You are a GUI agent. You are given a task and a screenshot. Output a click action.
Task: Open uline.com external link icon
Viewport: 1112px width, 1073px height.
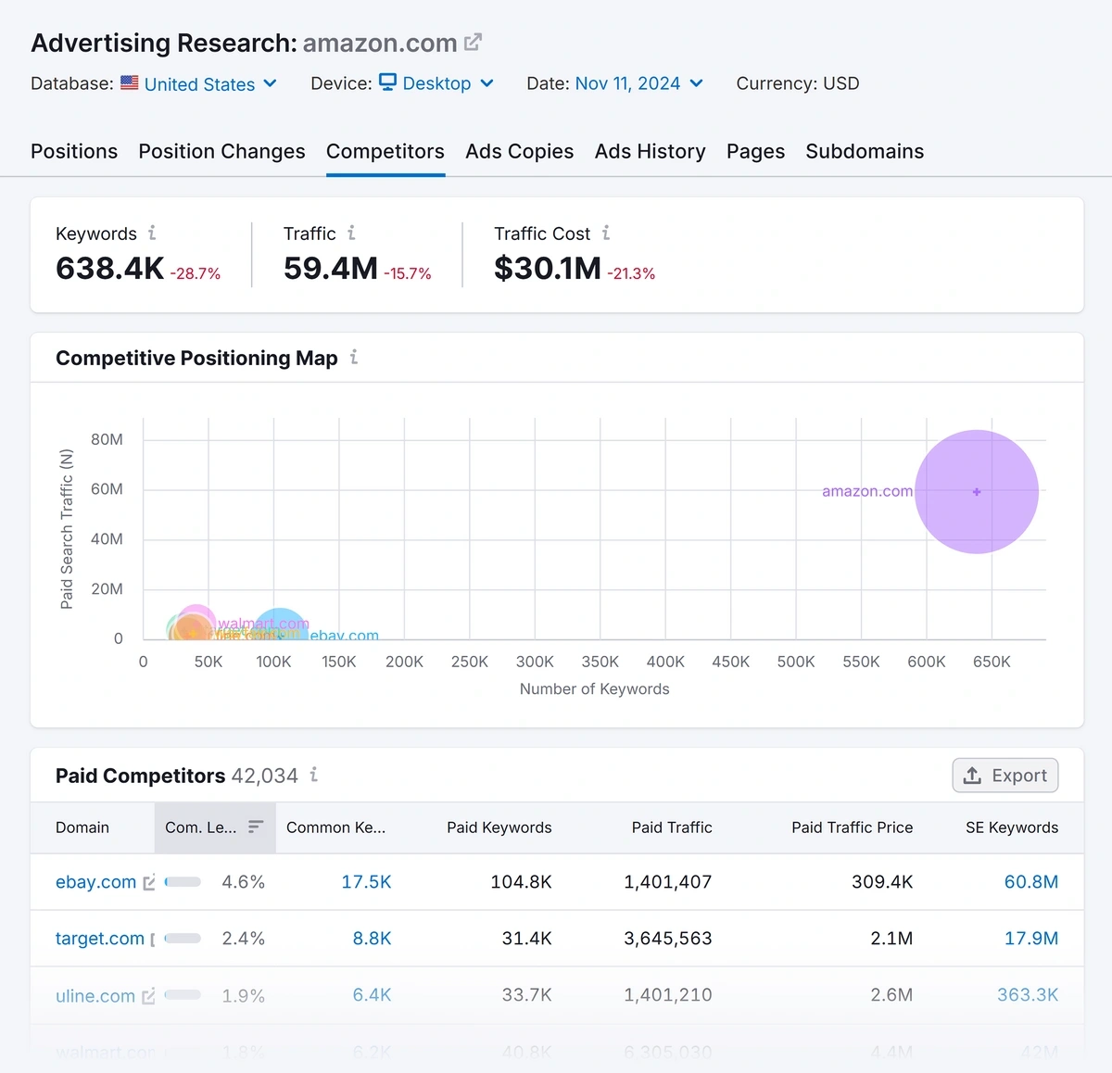tap(148, 996)
